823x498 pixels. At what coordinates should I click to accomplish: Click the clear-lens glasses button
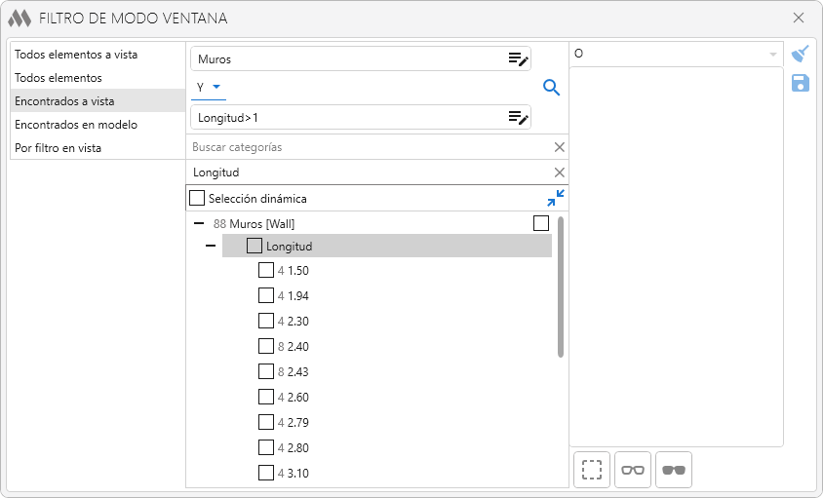pyautogui.click(x=633, y=470)
